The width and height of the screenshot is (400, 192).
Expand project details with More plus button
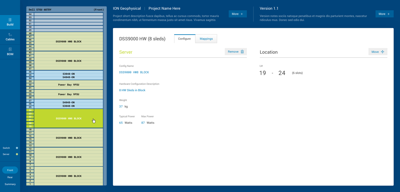[x=237, y=14]
